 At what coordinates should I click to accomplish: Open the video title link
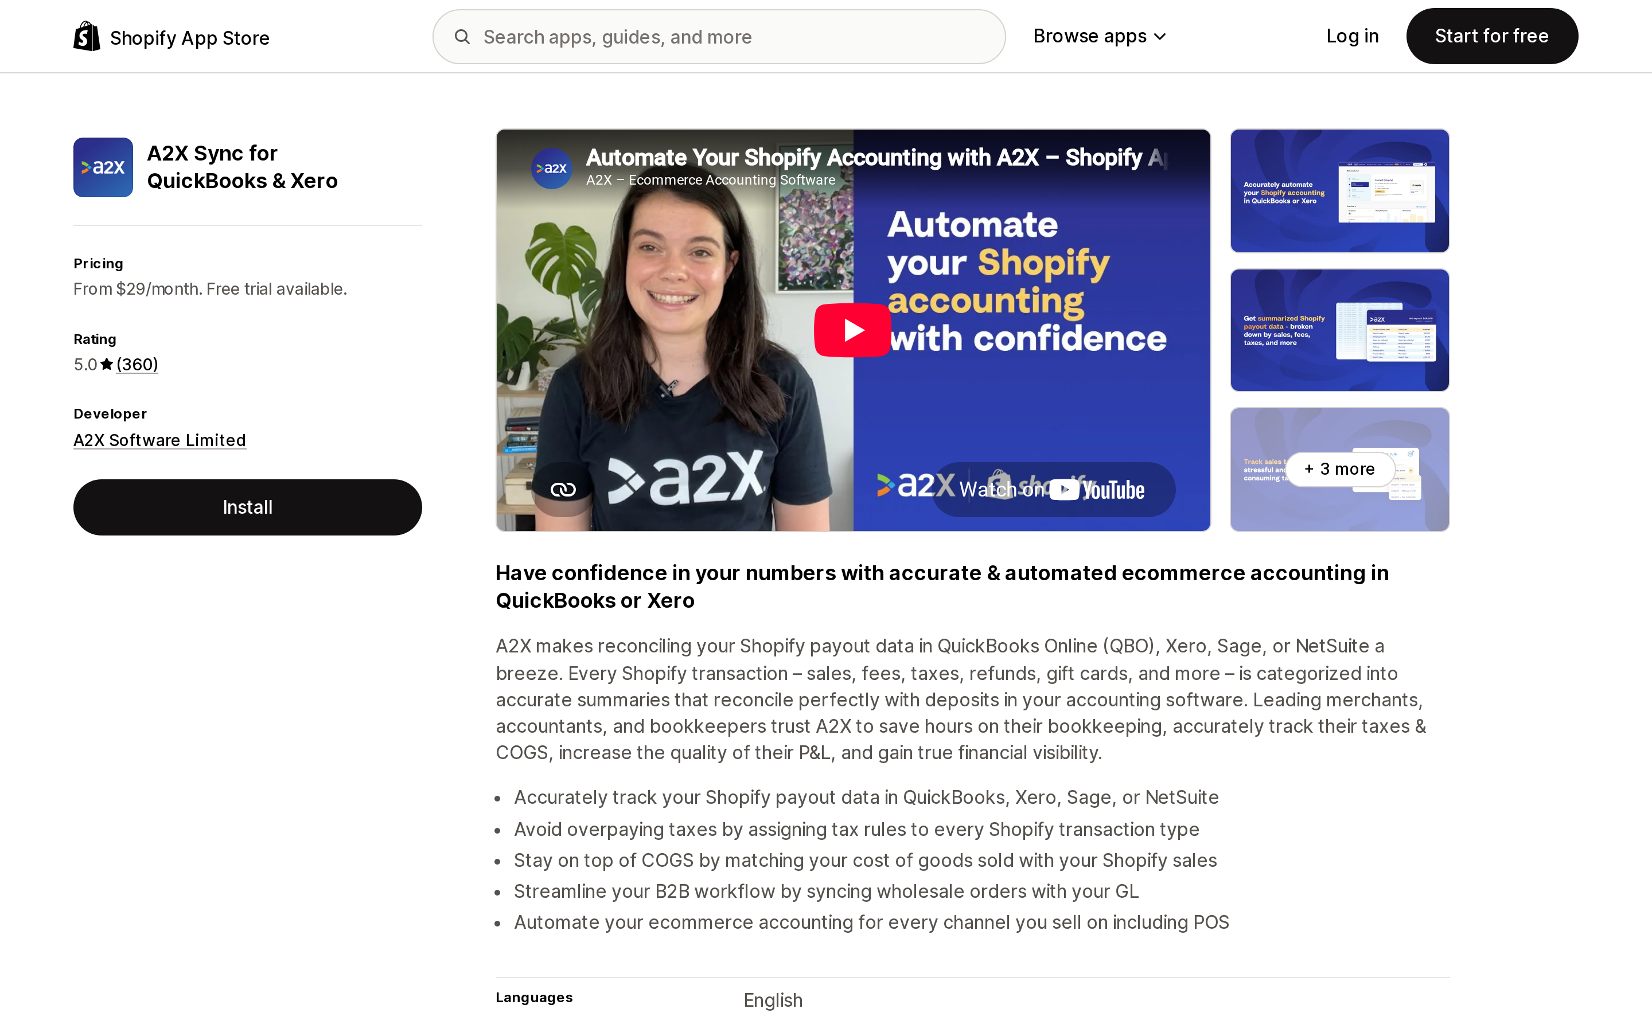point(876,158)
